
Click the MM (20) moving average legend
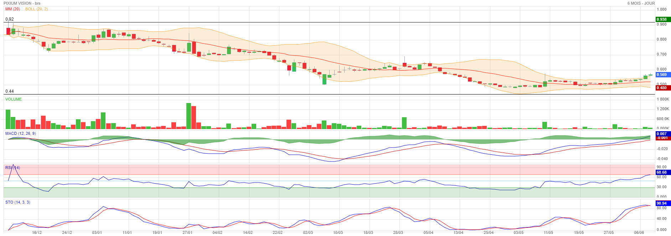coord(13,9)
